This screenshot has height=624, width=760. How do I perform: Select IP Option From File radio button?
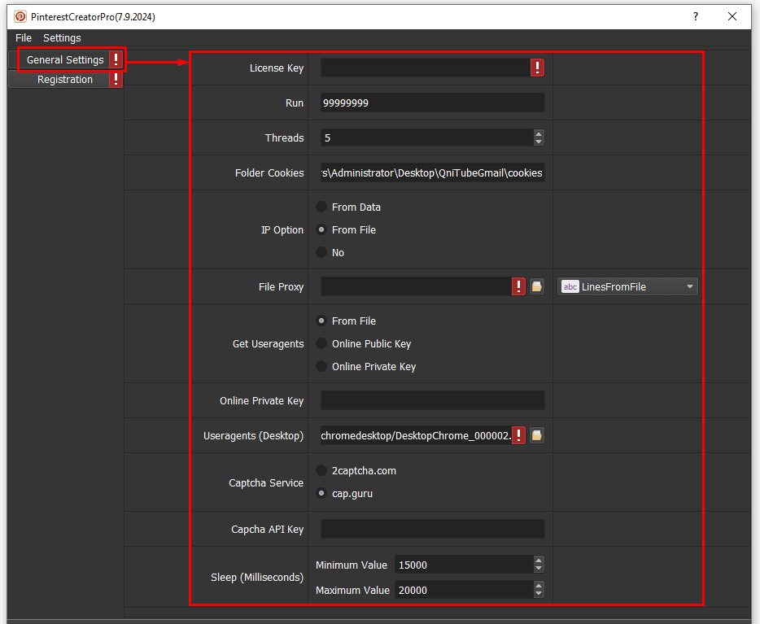[x=321, y=229]
